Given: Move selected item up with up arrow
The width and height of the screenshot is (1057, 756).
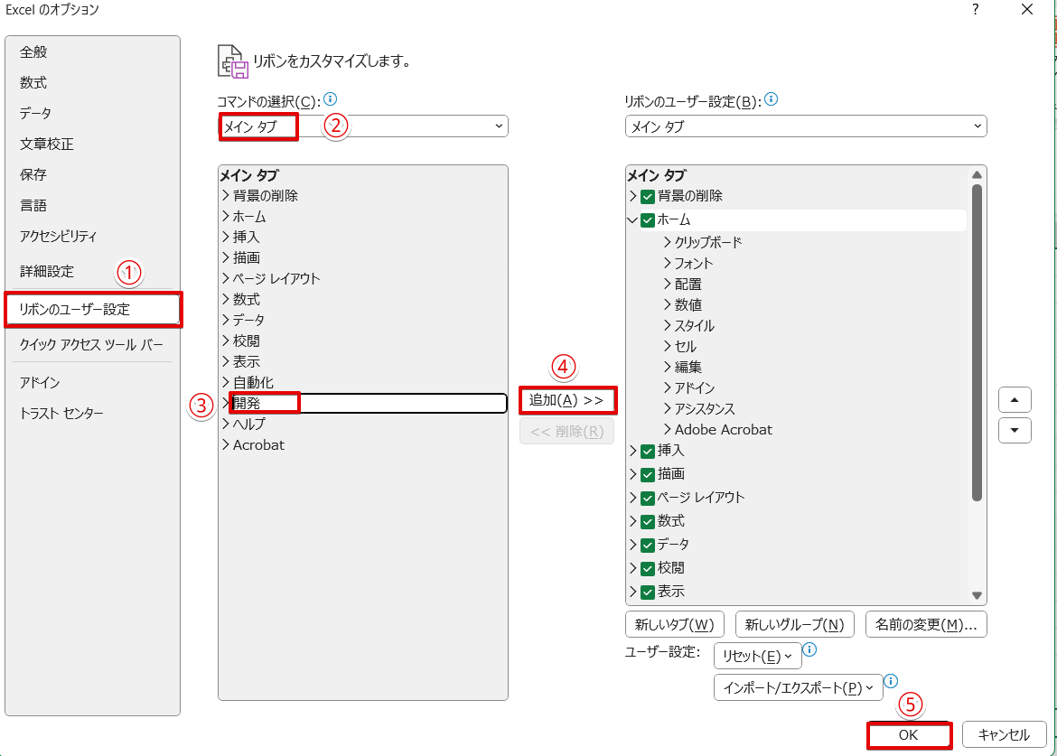Looking at the screenshot, I should 1015,400.
